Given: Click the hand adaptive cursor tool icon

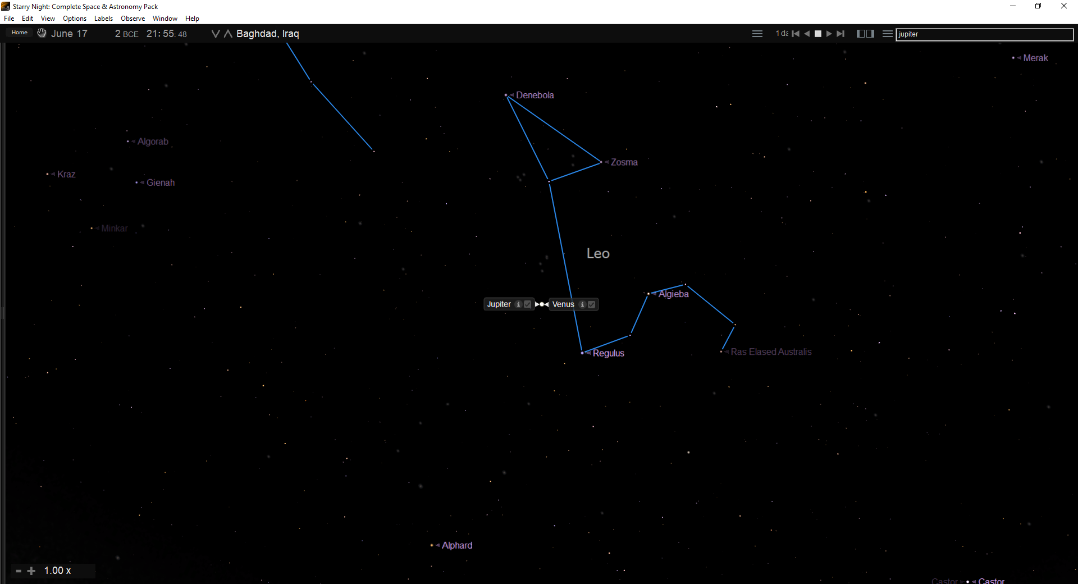Looking at the screenshot, I should [x=42, y=33].
